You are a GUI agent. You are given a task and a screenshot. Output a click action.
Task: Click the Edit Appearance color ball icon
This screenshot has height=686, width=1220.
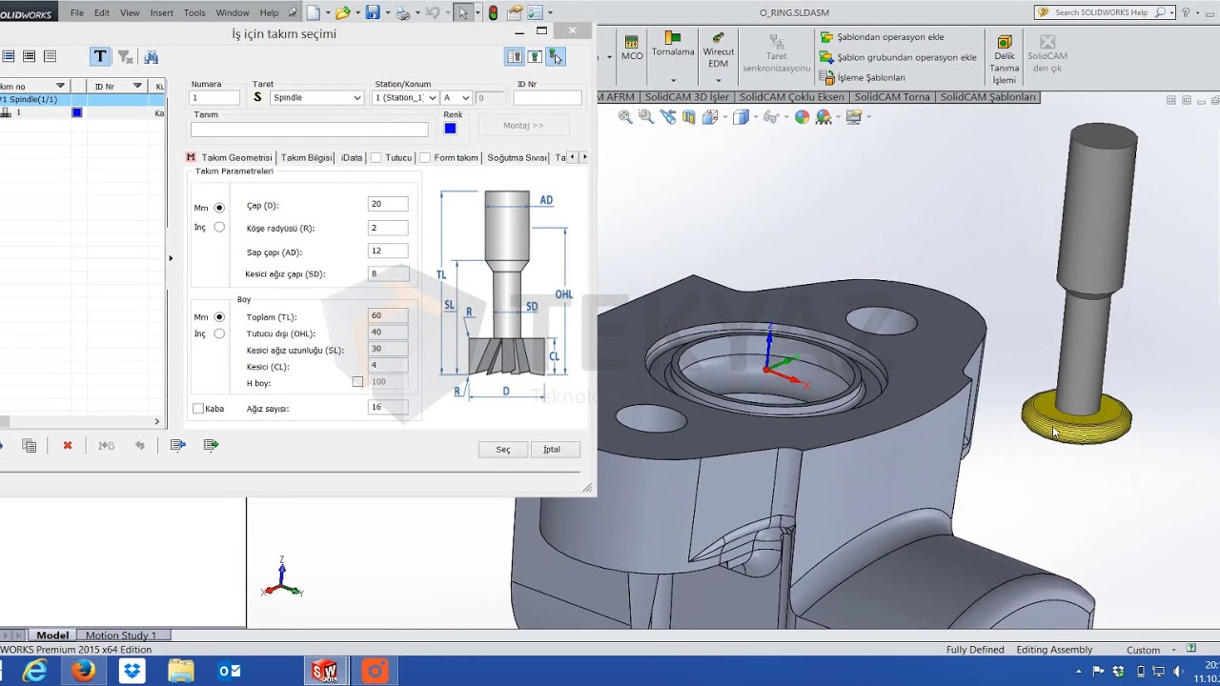(x=802, y=116)
